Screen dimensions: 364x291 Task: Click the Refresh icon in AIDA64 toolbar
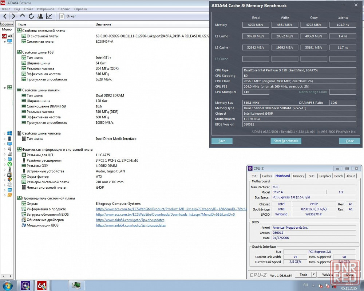(x=31, y=16)
